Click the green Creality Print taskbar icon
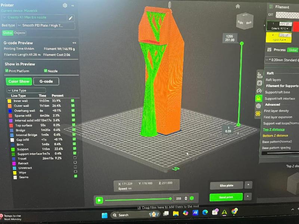The height and width of the screenshot is (224, 299). [x=225, y=212]
